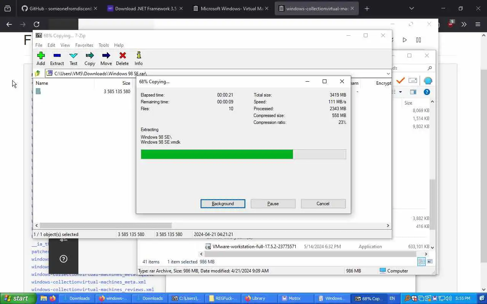Image resolution: width=487 pixels, height=304 pixels.
Task: Open the view options dropdown arrow in Explorer
Action: [x=400, y=92]
